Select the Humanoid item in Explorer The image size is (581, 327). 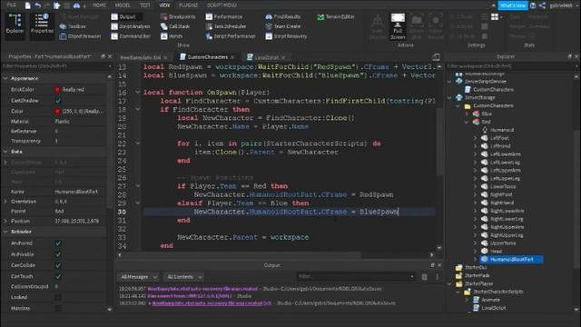[502, 130]
